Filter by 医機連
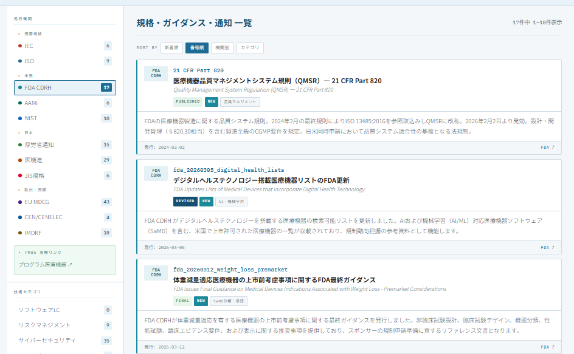Image resolution: width=574 pixels, height=354 pixels. (65, 160)
